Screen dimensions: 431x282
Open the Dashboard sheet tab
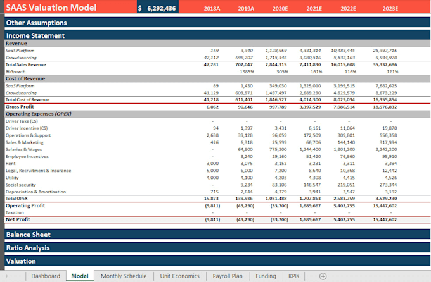pyautogui.click(x=46, y=276)
